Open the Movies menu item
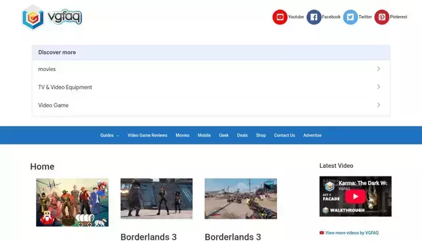The width and height of the screenshot is (422, 241). [x=183, y=135]
